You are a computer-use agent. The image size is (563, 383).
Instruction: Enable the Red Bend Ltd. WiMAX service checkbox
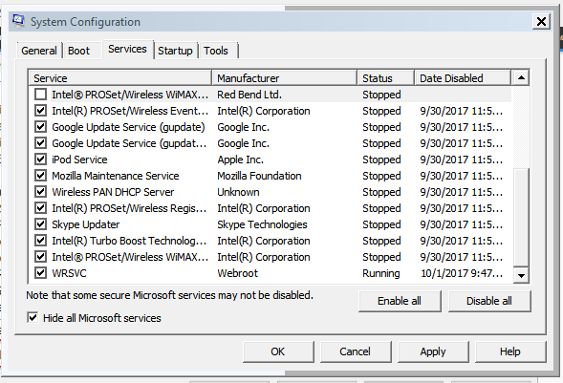click(x=40, y=95)
